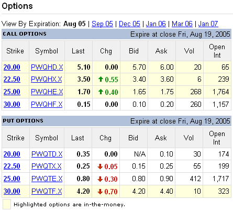The image size is (233, 211).
Task: Click last price 0.15 for PWQHF.X
Action: click(x=84, y=104)
